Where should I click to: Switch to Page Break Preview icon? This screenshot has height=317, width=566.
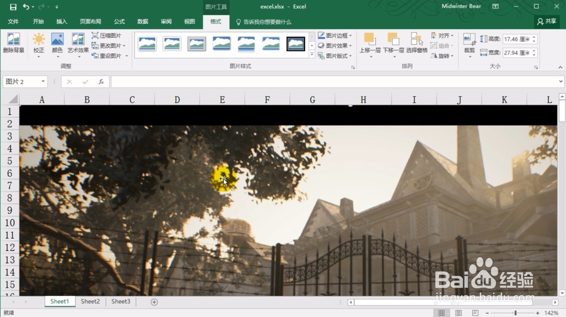pos(475,313)
